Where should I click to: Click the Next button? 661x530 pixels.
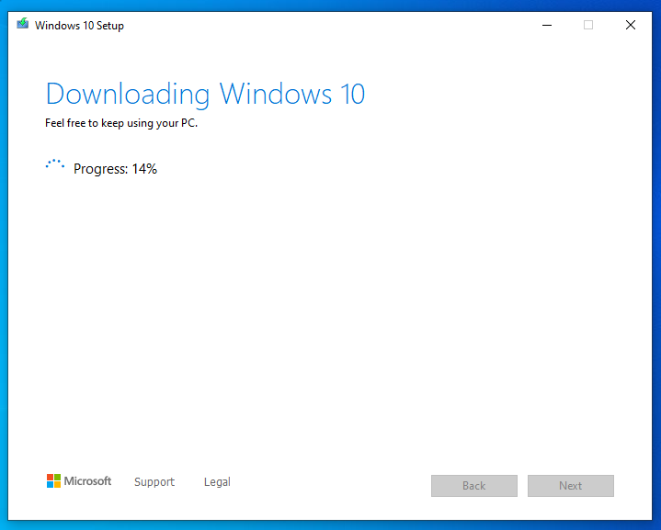coord(570,486)
